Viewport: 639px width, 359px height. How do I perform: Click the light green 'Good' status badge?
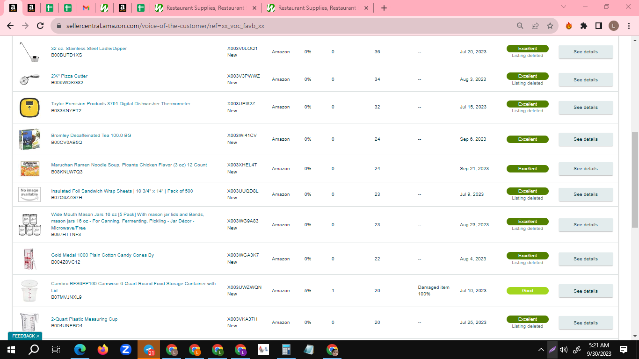point(528,291)
